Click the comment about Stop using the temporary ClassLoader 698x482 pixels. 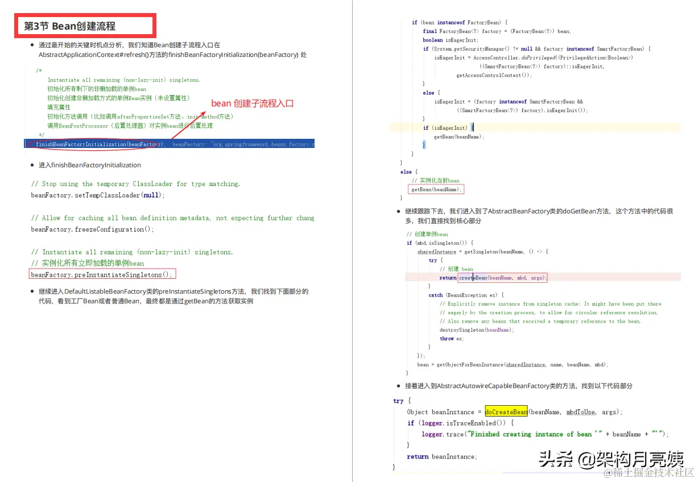(135, 184)
